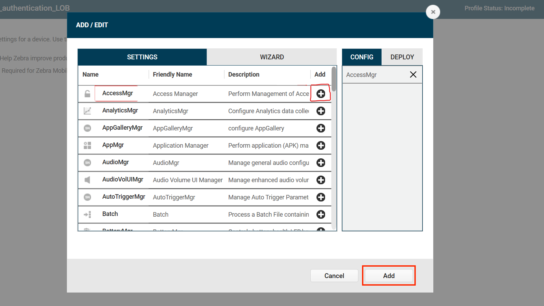Click the settings list vertical scrollbar

pyautogui.click(x=334, y=79)
